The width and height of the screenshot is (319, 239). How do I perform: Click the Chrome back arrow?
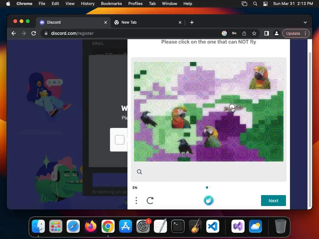tap(14, 33)
